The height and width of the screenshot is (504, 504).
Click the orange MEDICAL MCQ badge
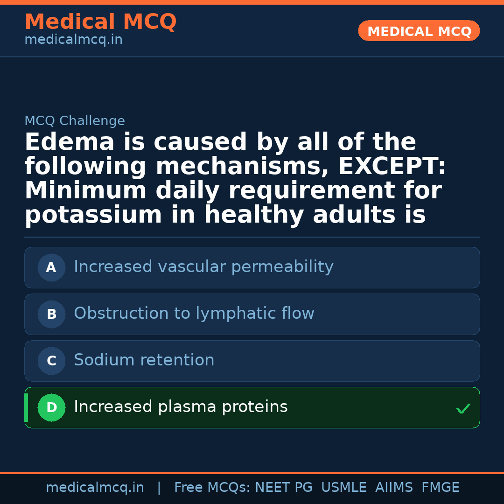(x=419, y=31)
